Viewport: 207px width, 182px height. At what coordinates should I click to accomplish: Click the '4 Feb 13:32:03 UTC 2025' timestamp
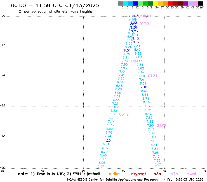(184, 179)
